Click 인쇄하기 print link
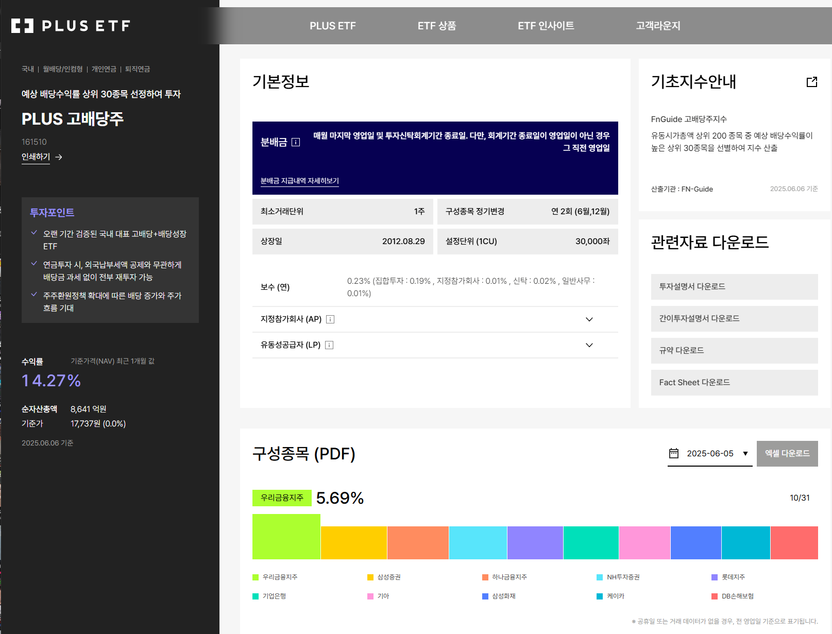Screen dimensions: 832x634 (36, 157)
